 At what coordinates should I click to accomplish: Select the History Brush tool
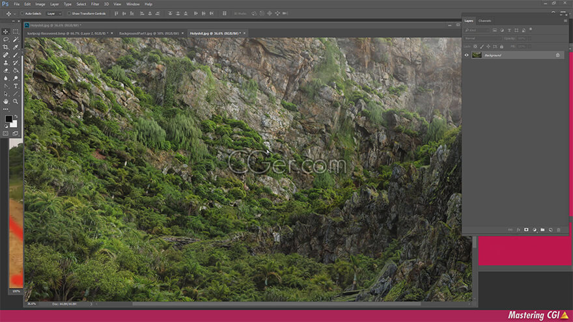pos(16,63)
